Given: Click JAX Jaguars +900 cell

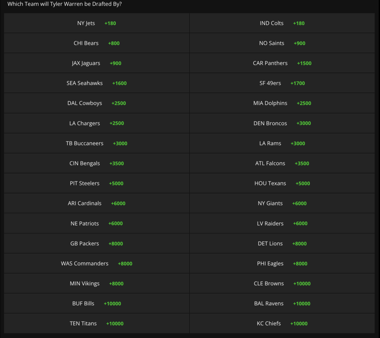Looking at the screenshot, I should [x=96, y=63].
